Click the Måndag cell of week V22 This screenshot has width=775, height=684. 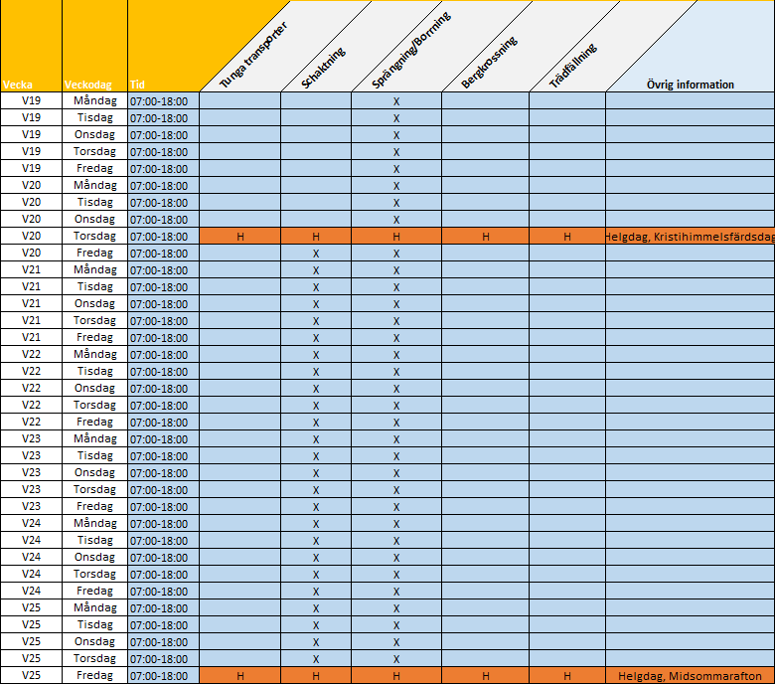coord(95,354)
